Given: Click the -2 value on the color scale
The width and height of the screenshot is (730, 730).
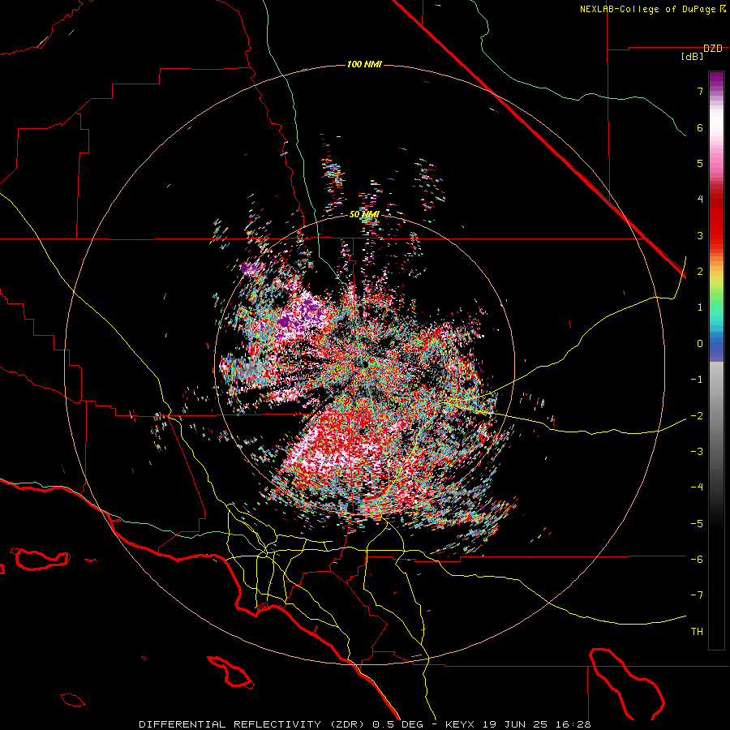Looking at the screenshot, I should [x=697, y=415].
